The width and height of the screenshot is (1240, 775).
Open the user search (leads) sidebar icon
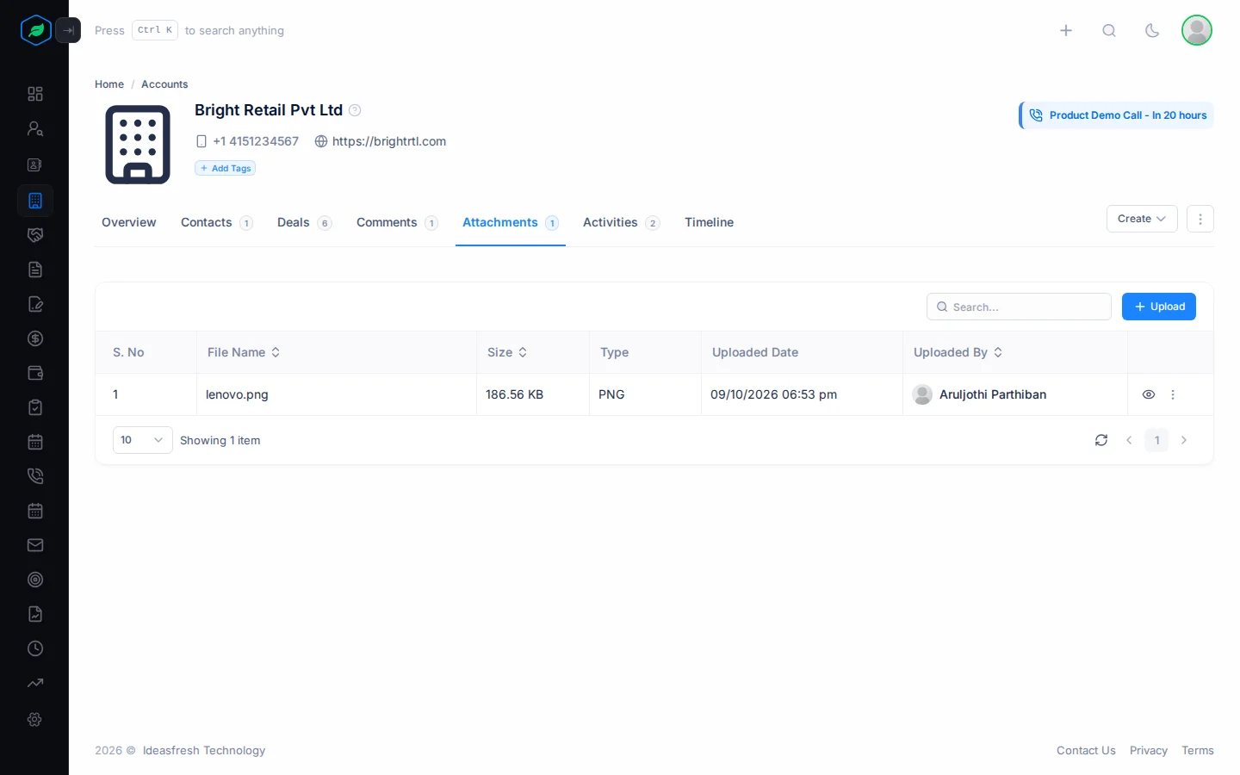coord(35,129)
